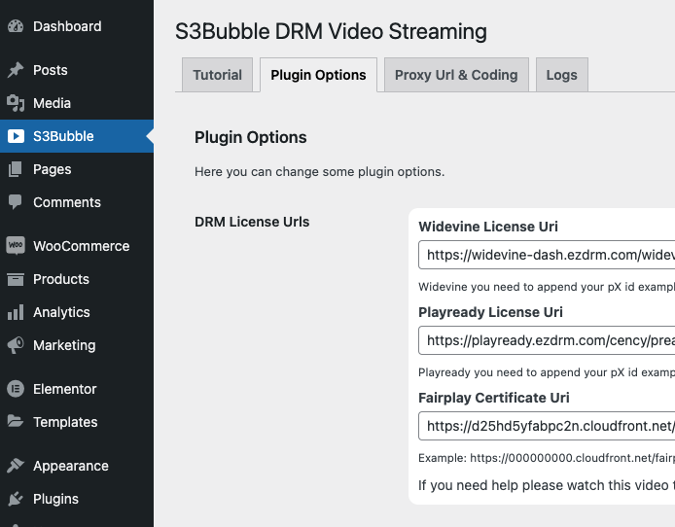Click the Widevine License Uri label
Image resolution: width=675 pixels, height=527 pixels.
pos(488,227)
